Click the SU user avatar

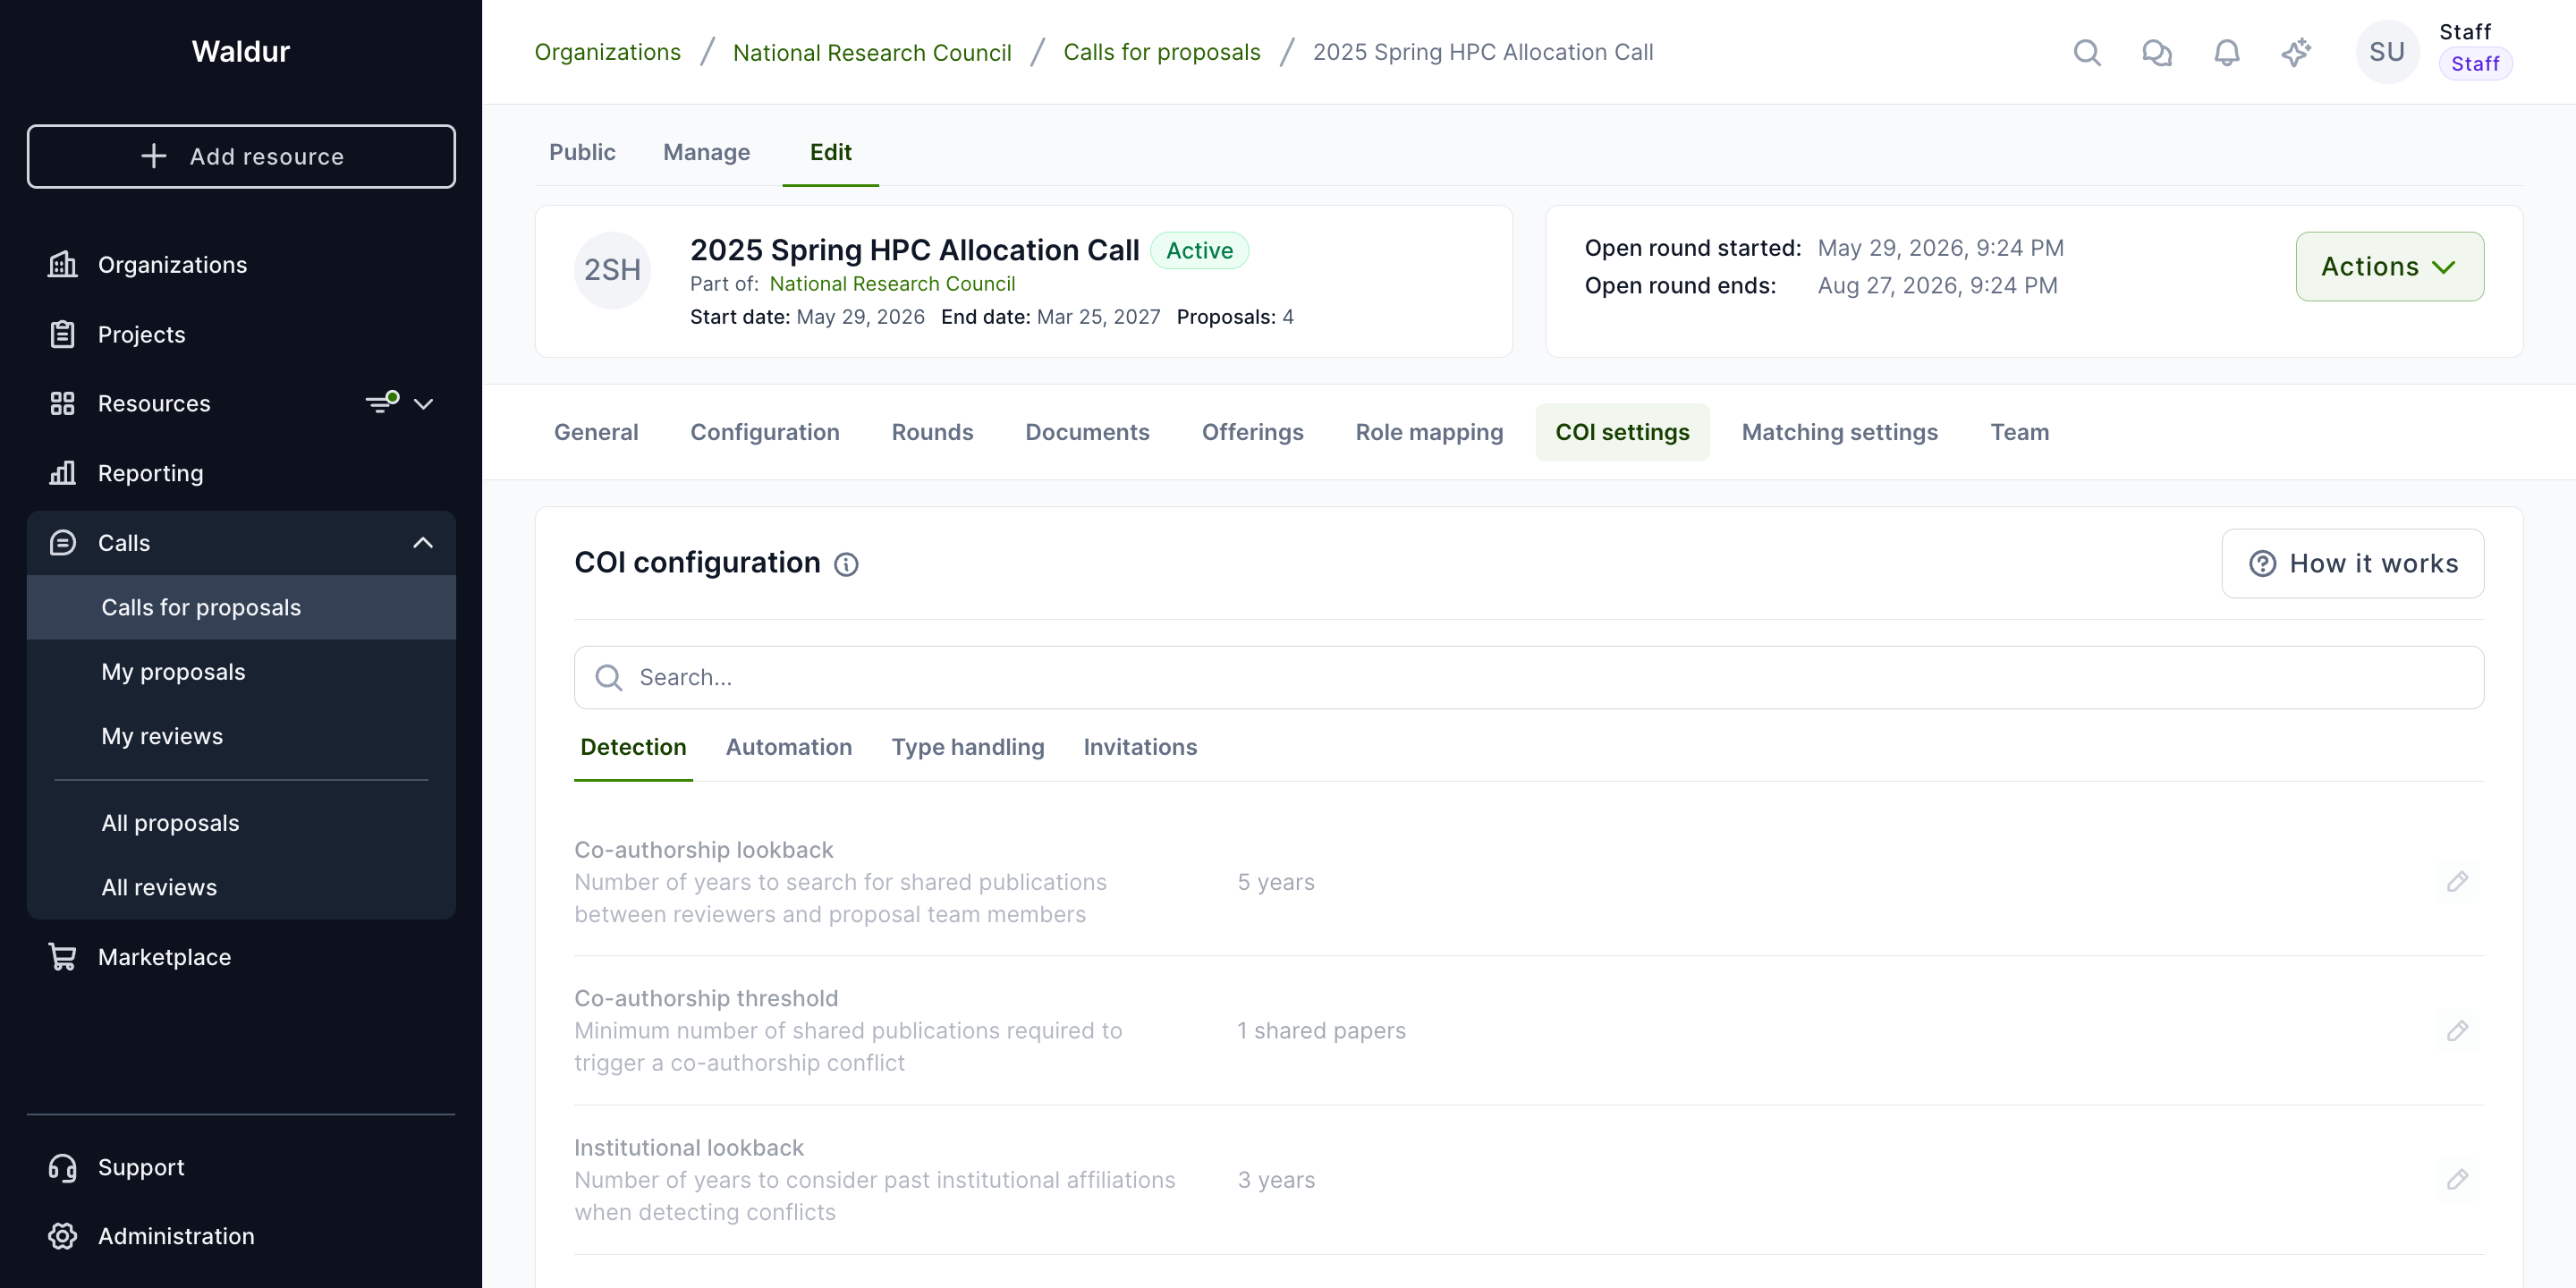pos(2386,52)
